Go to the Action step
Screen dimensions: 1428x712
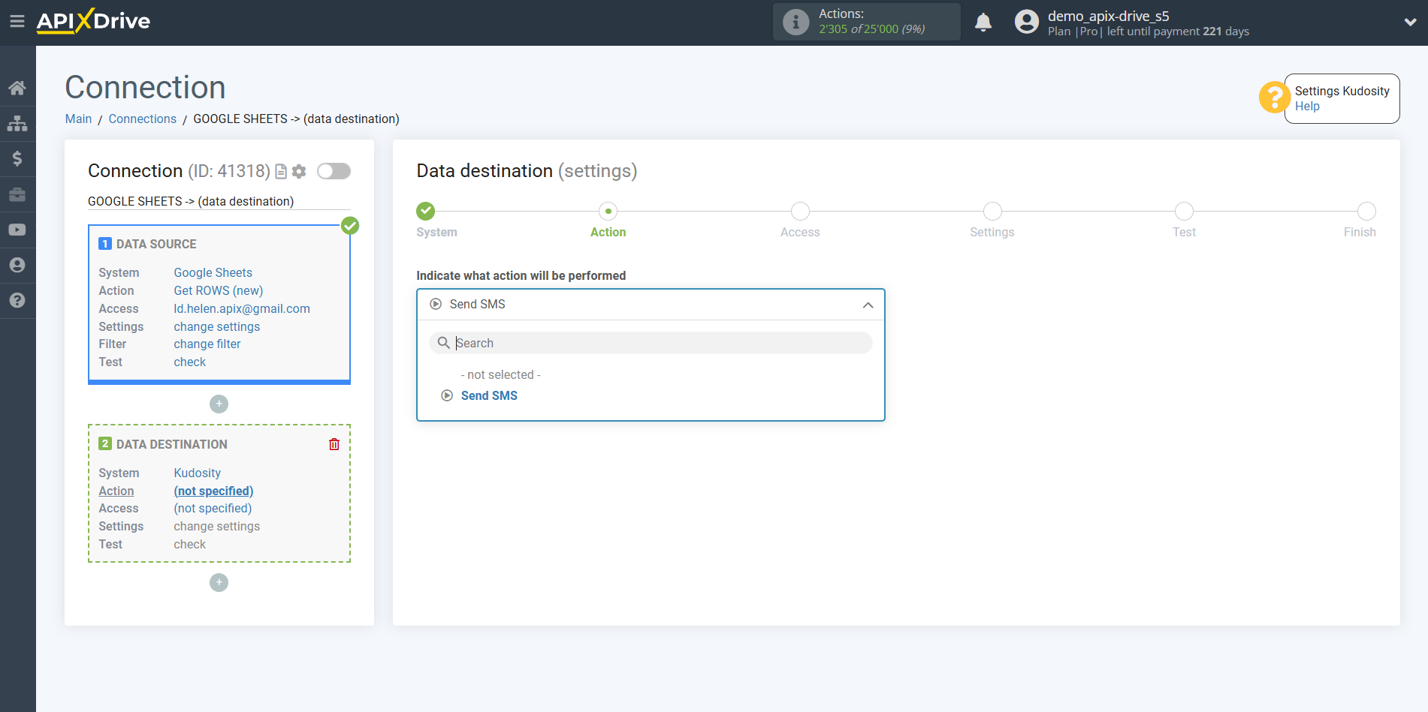[x=608, y=211]
